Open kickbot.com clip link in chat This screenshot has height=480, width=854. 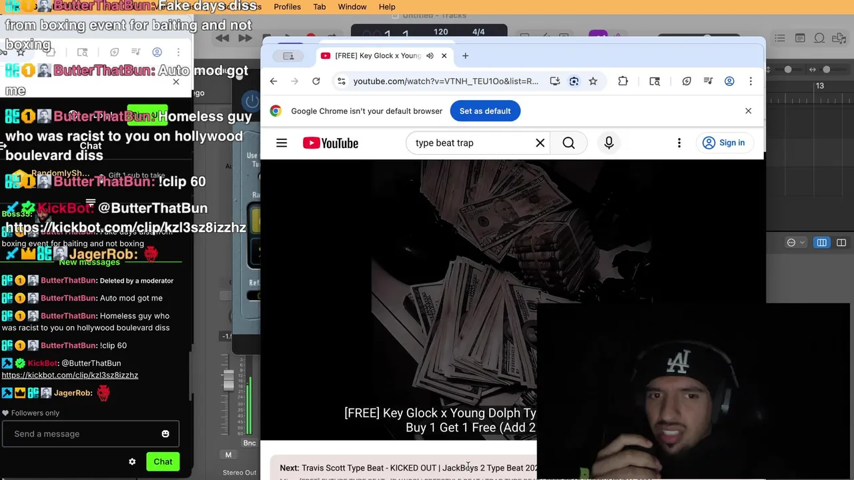[x=70, y=375]
